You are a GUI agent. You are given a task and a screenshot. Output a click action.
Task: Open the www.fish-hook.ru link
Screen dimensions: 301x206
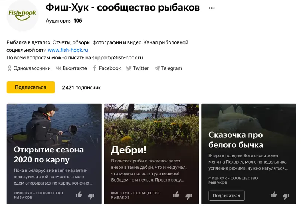click(68, 50)
